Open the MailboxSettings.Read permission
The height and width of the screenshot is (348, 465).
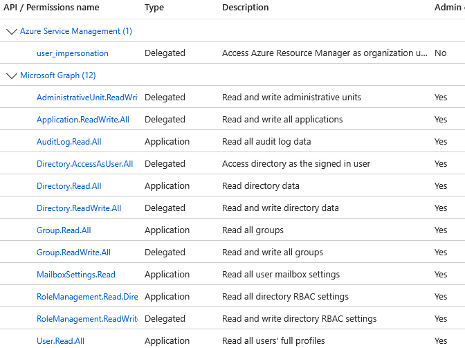[76, 275]
